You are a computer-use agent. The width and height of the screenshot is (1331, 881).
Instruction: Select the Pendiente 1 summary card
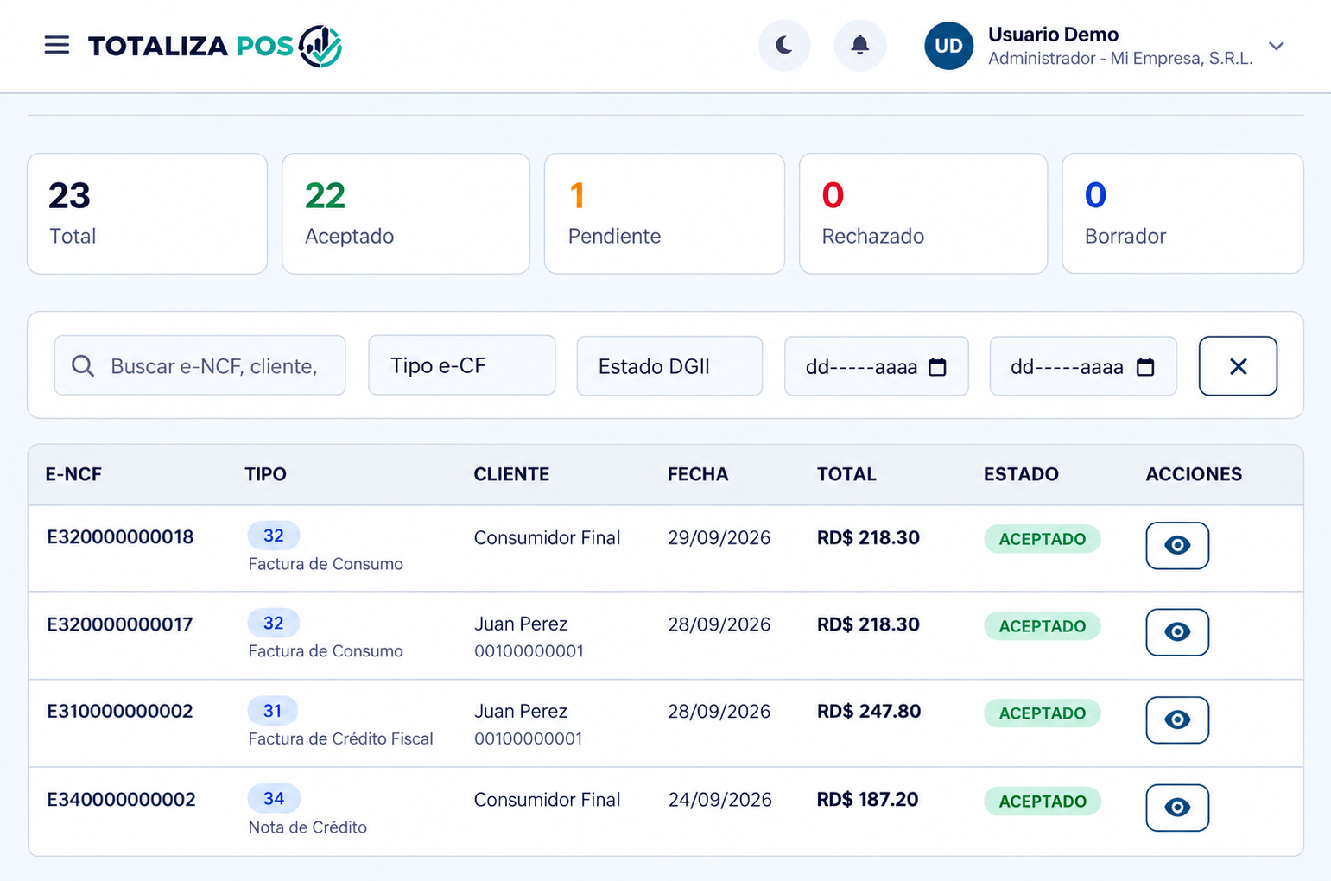tap(664, 213)
